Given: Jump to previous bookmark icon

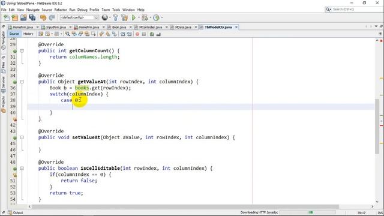Looking at the screenshot, I should tap(101, 34).
